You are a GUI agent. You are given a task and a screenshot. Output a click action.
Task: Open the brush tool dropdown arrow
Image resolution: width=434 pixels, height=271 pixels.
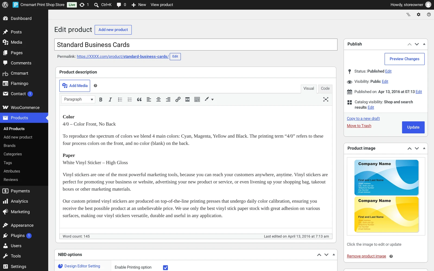coord(212,99)
